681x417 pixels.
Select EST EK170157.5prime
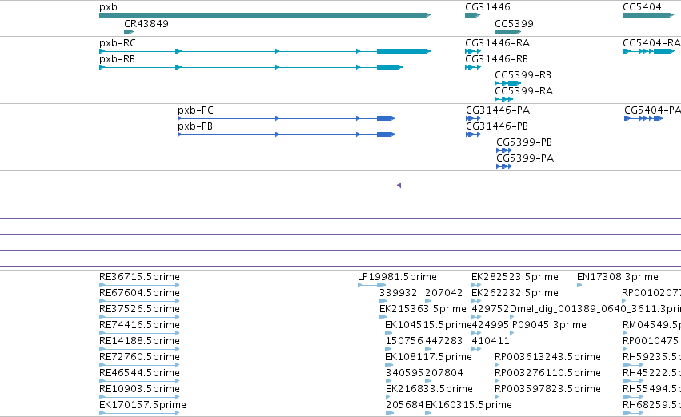[x=139, y=413]
